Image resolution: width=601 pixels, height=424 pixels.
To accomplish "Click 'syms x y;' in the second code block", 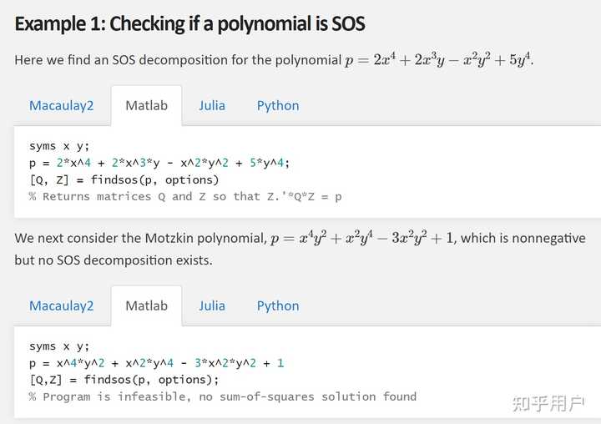I will [59, 346].
